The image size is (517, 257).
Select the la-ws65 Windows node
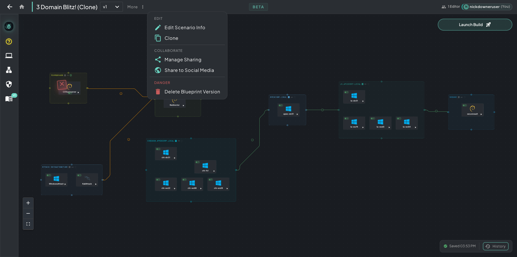[x=380, y=123]
